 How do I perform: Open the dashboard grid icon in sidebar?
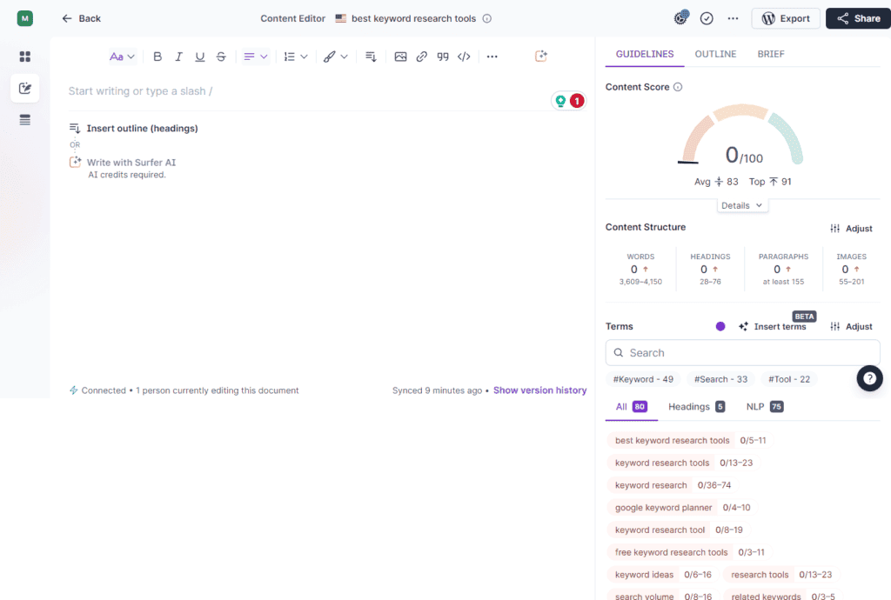pyautogui.click(x=24, y=56)
